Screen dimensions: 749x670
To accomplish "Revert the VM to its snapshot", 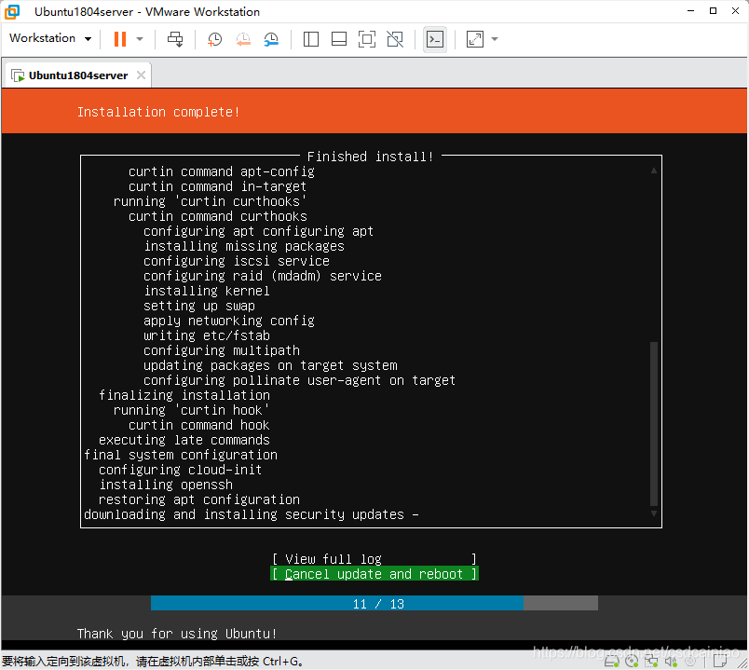I will tap(243, 39).
